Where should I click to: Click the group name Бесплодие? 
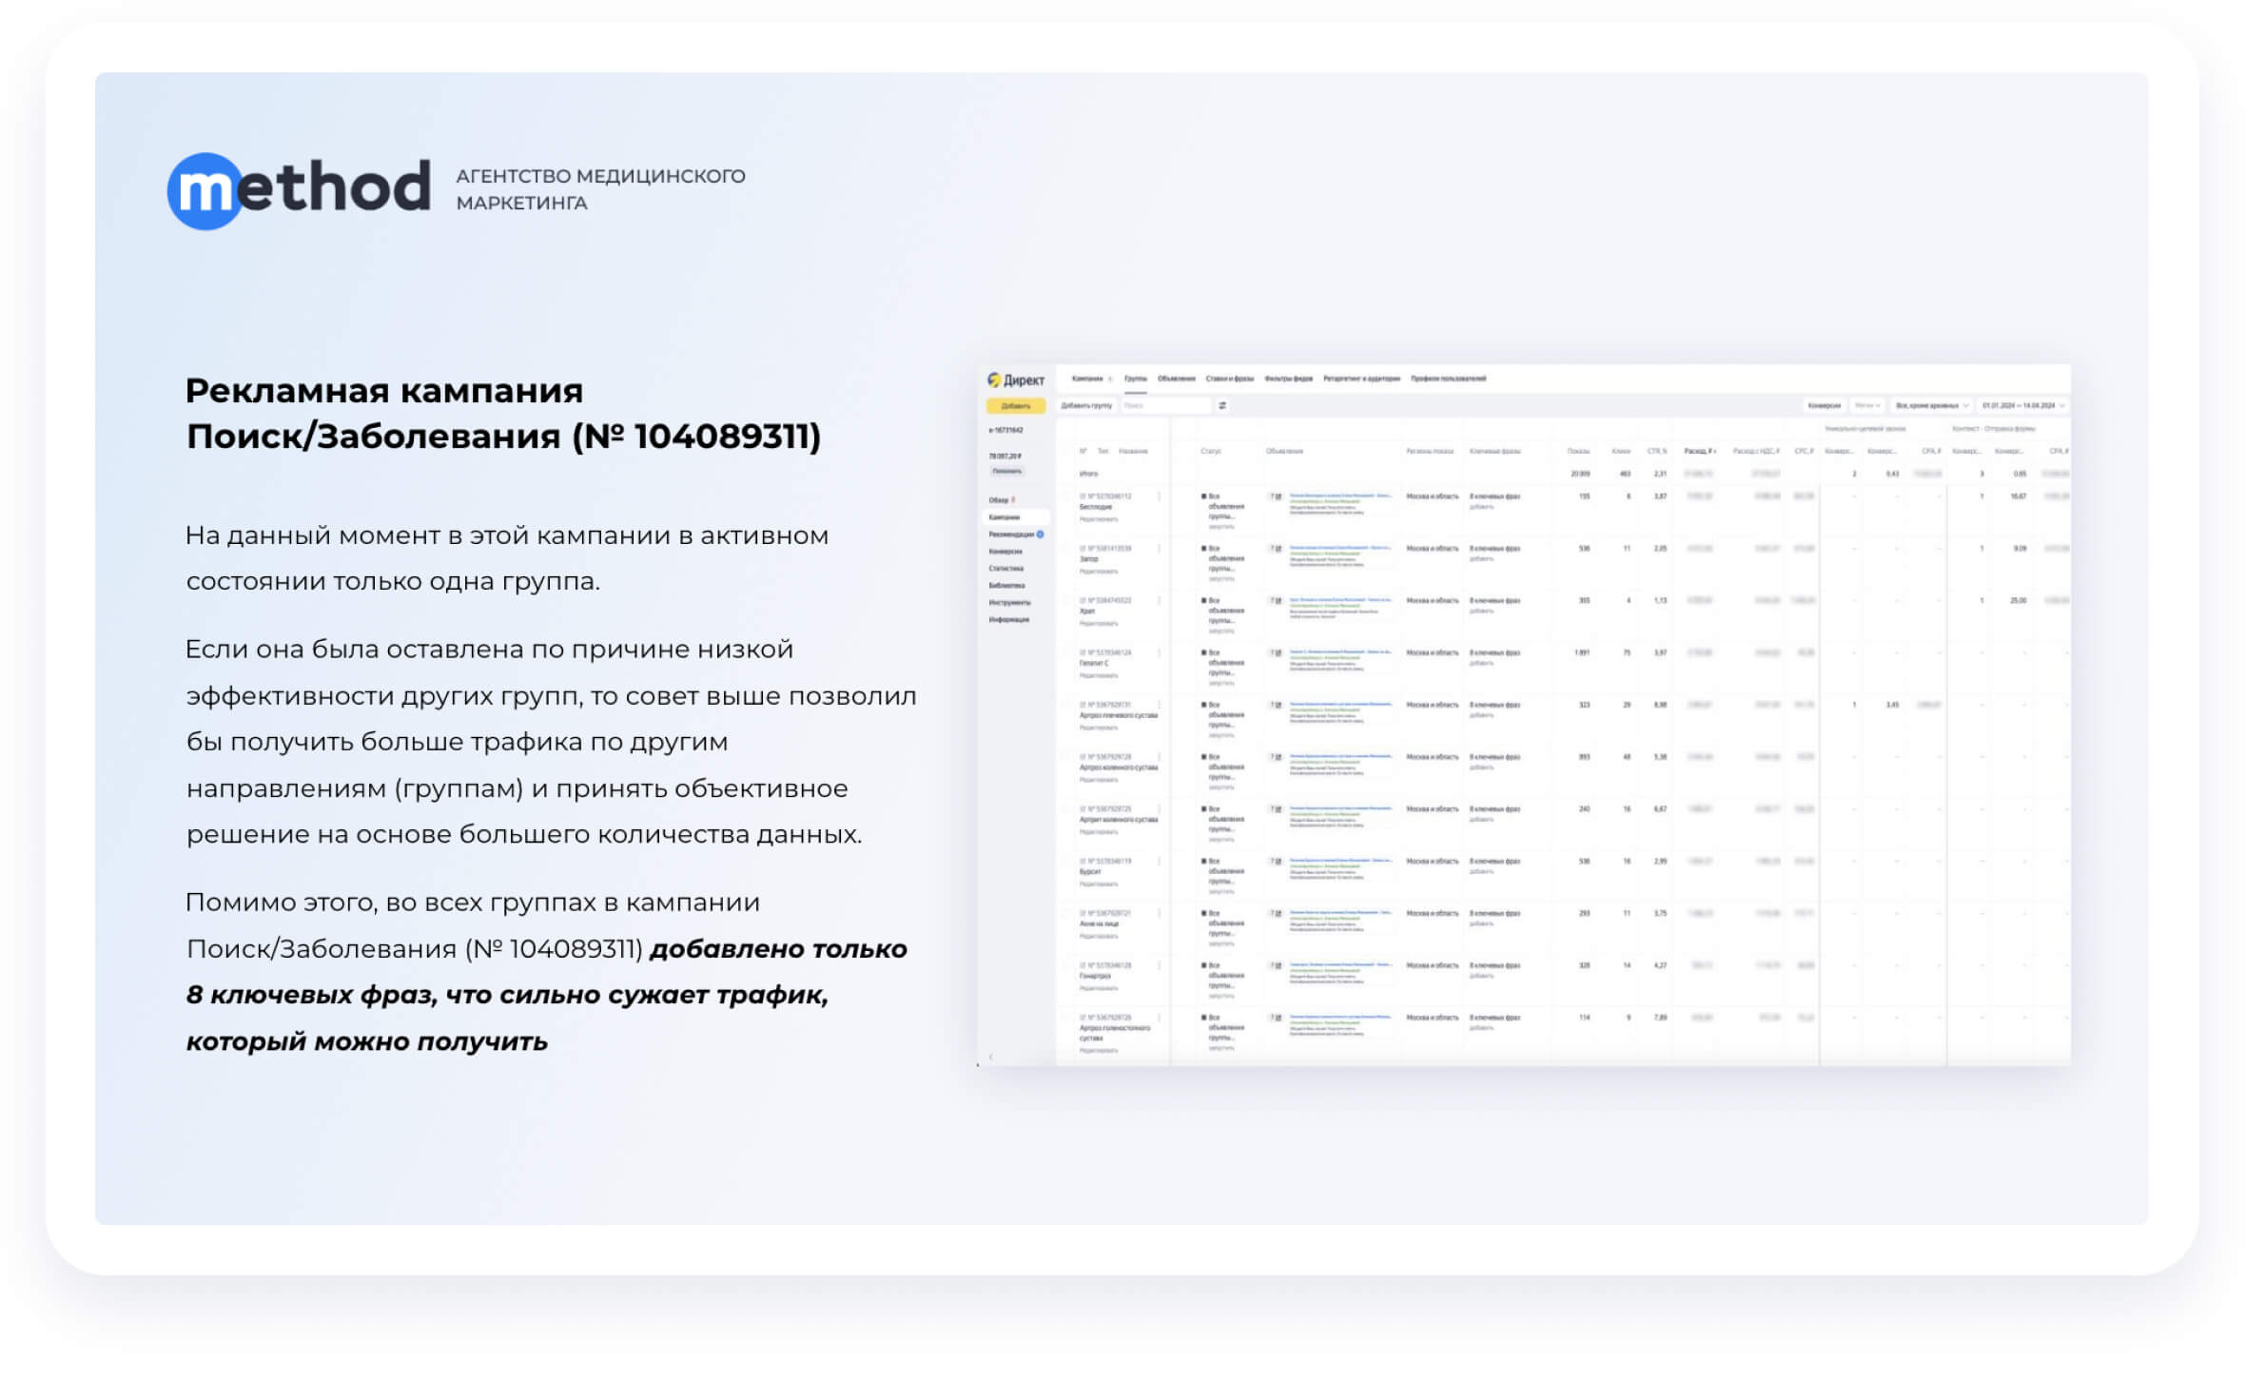pos(1095,508)
